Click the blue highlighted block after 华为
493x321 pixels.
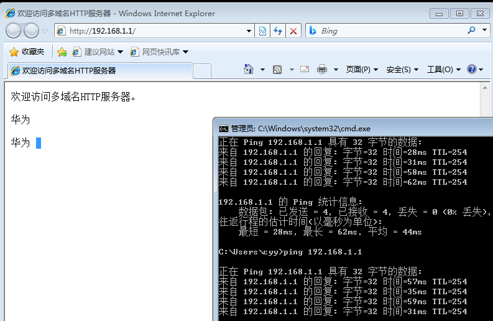pyautogui.click(x=39, y=143)
